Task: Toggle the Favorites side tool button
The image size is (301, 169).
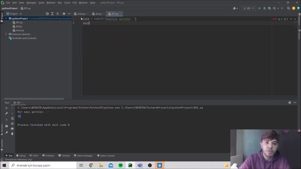Action: [x=2, y=145]
